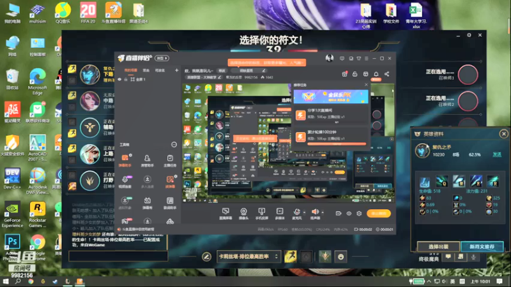Click orange stop streaming button

pyautogui.click(x=379, y=214)
